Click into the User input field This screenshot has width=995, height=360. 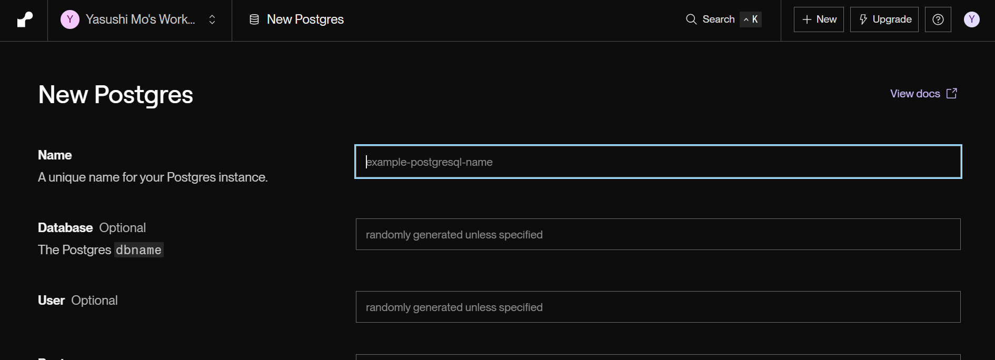coord(658,307)
